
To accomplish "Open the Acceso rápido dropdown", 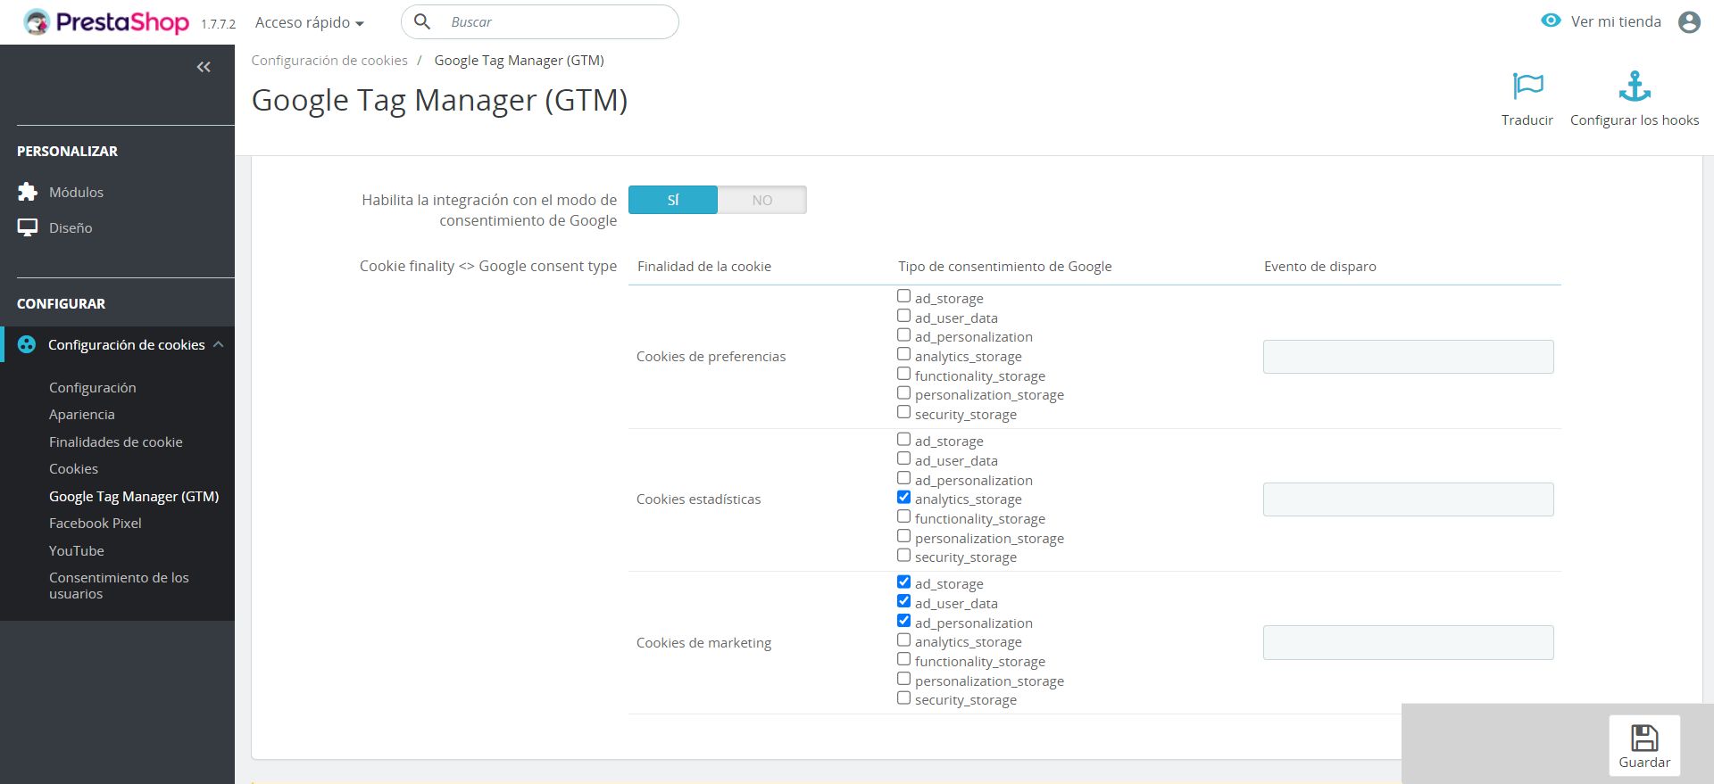I will click(310, 22).
